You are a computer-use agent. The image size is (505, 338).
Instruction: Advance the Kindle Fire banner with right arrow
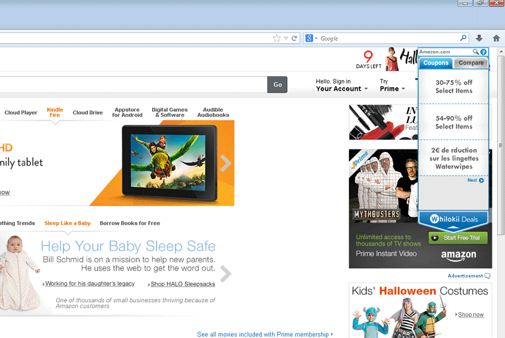coord(225,163)
